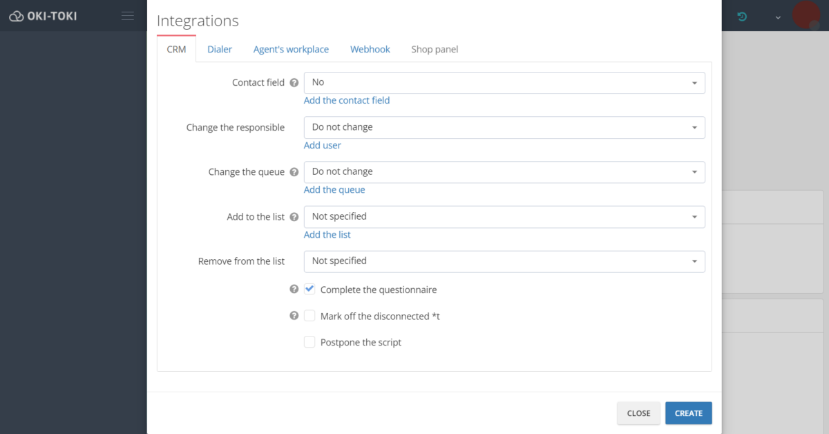Enable Mark off the disconnected *t
829x434 pixels.
309,315
